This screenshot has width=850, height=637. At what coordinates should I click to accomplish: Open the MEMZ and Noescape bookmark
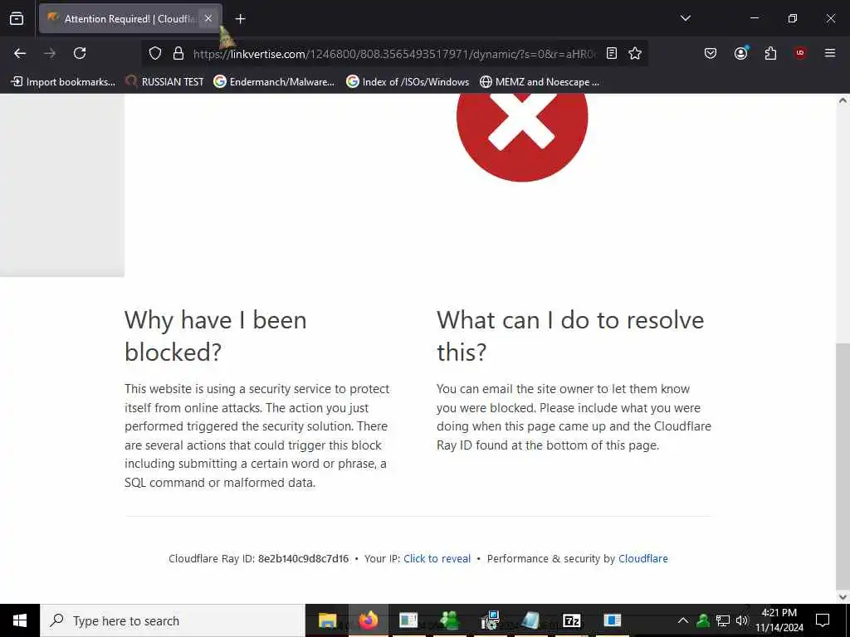540,82
